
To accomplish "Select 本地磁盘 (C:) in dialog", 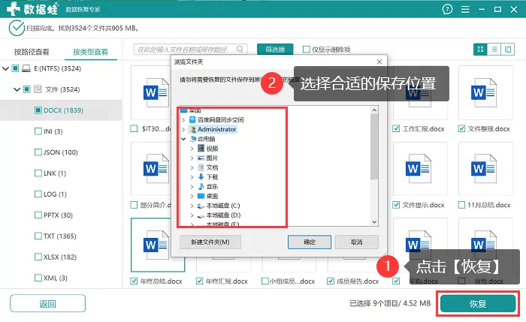I will pyautogui.click(x=219, y=206).
